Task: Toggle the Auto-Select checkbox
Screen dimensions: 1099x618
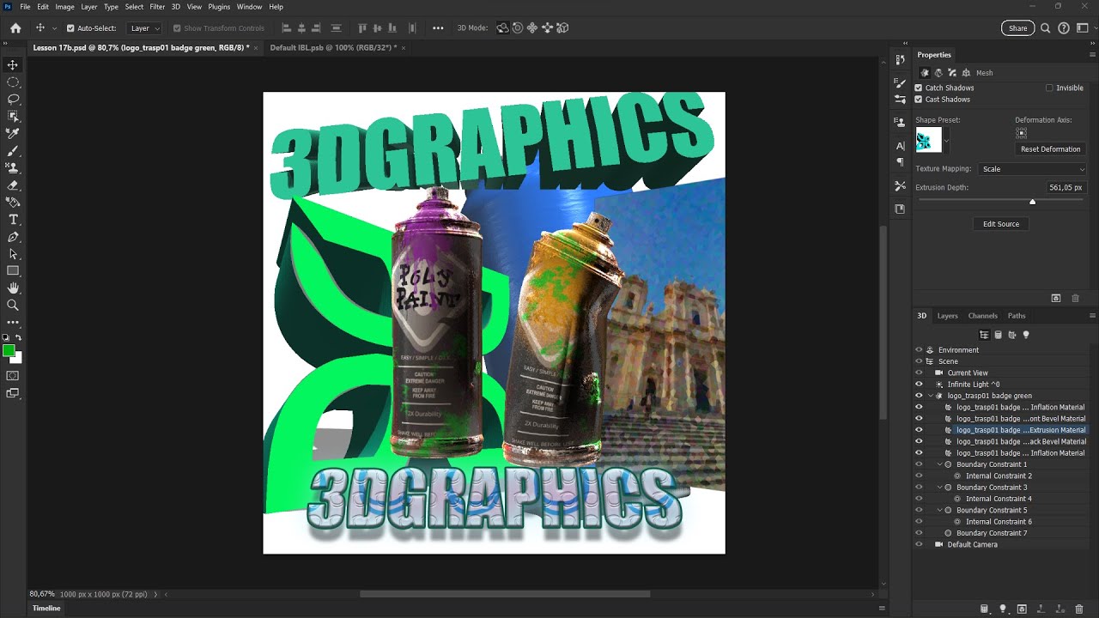Action: (70, 28)
